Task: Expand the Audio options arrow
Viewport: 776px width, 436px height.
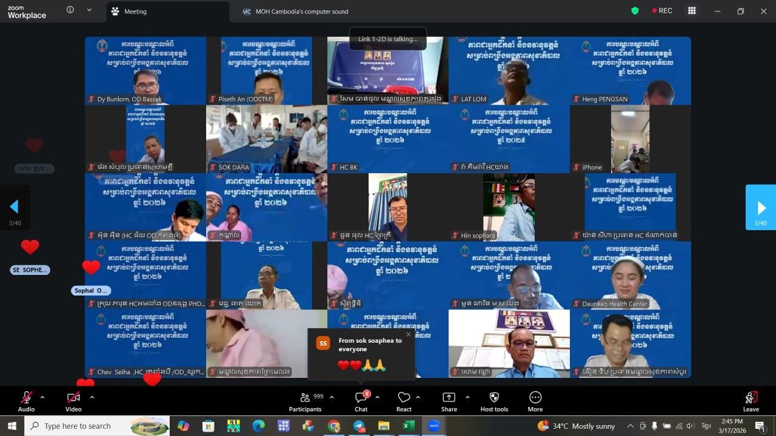Action: (42, 397)
